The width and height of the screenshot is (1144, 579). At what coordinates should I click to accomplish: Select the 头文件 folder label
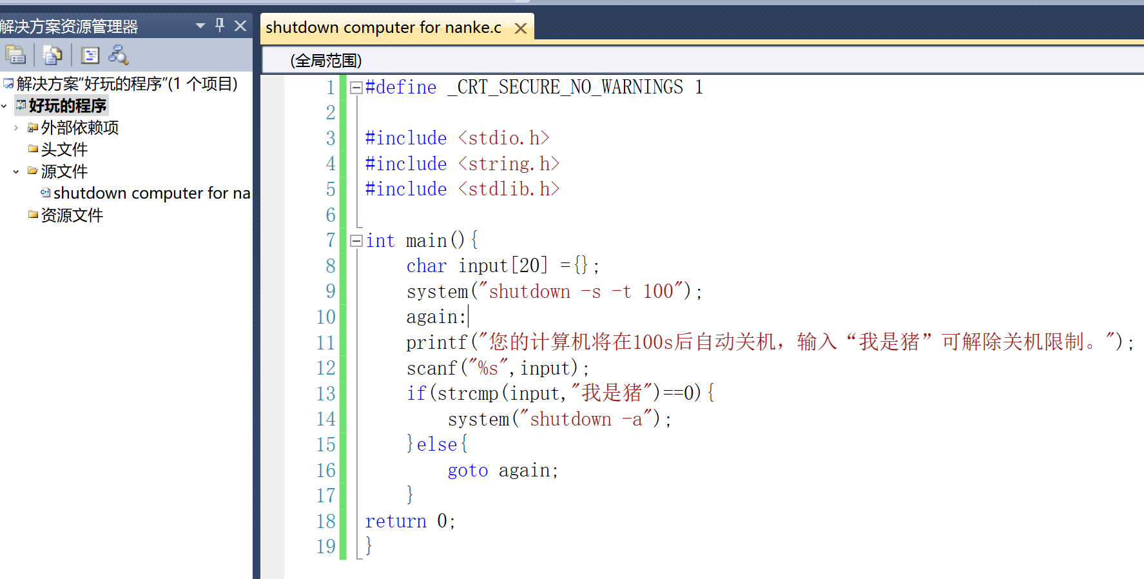(64, 150)
